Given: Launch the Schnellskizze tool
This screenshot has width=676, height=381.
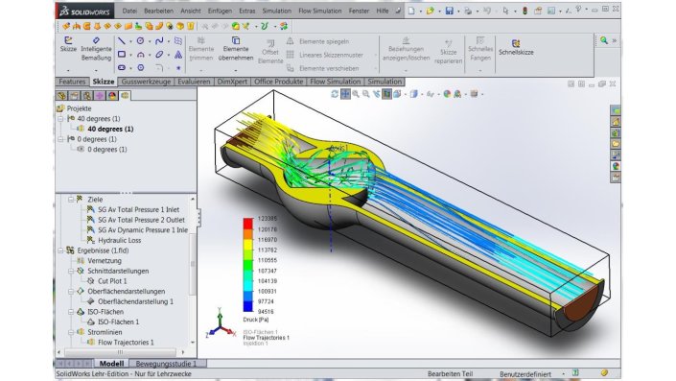Looking at the screenshot, I should (516, 47).
